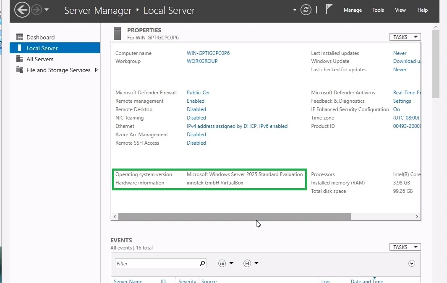Open the Tools menu
Screen dimensions: 447x283
click(x=378, y=10)
